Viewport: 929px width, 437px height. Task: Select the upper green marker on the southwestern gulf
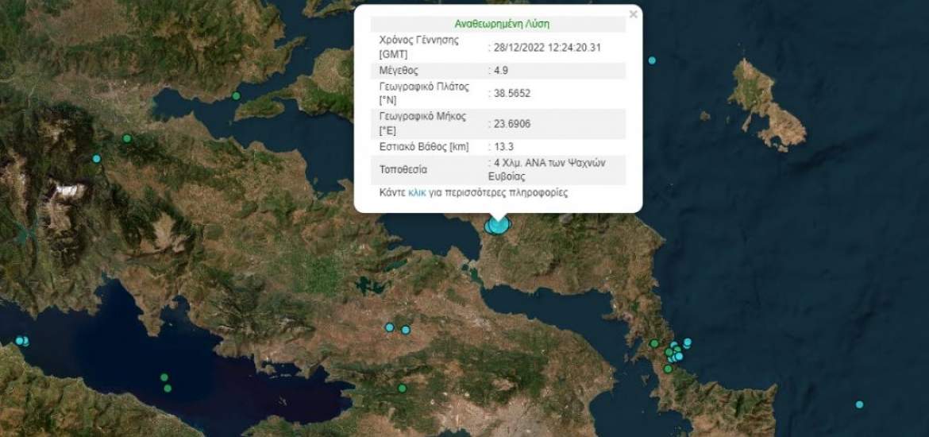pyautogui.click(x=164, y=377)
